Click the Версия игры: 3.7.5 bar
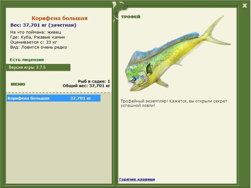251x188 pixels. (x=38, y=67)
